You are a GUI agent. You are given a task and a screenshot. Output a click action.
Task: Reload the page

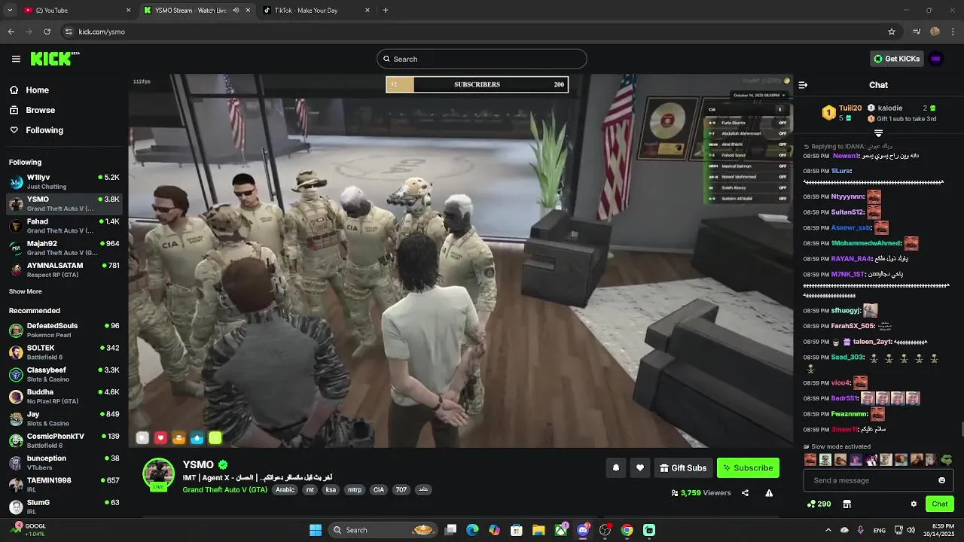coord(47,32)
